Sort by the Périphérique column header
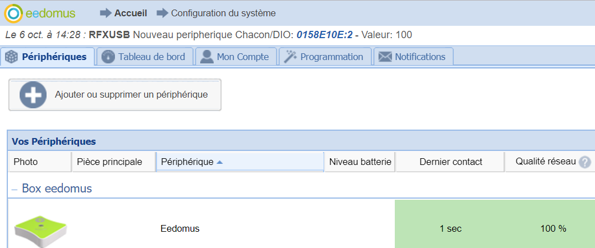This screenshot has height=248, width=595. click(240, 162)
